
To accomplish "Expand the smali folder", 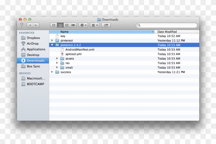I will point(57,67).
